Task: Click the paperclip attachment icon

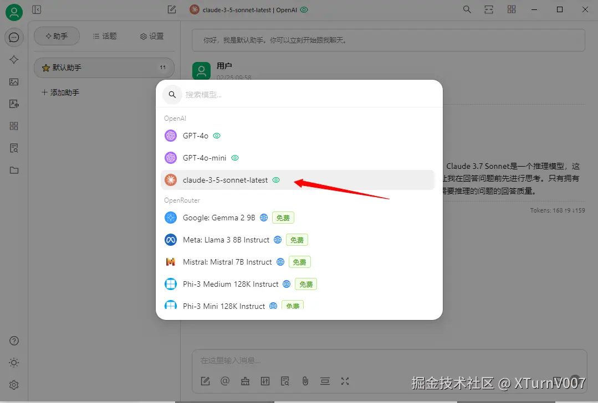Action: pos(305,381)
